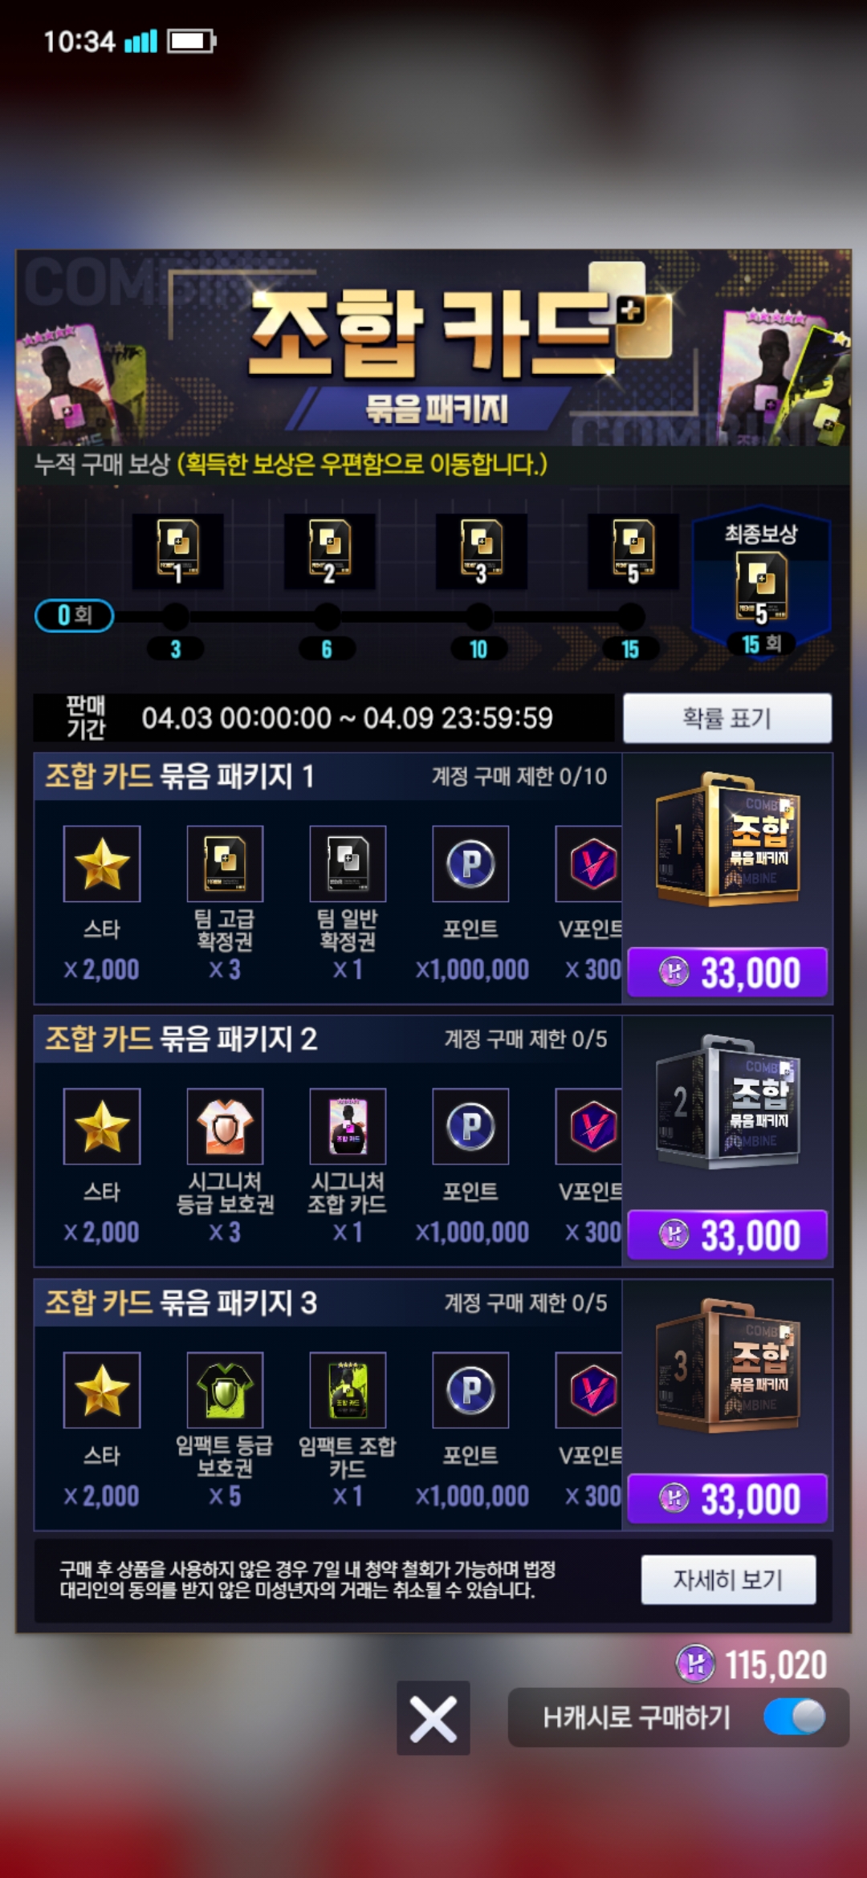Tap the package 3 bronze box image
Viewport: 867px width, 1878px height.
pyautogui.click(x=727, y=1366)
